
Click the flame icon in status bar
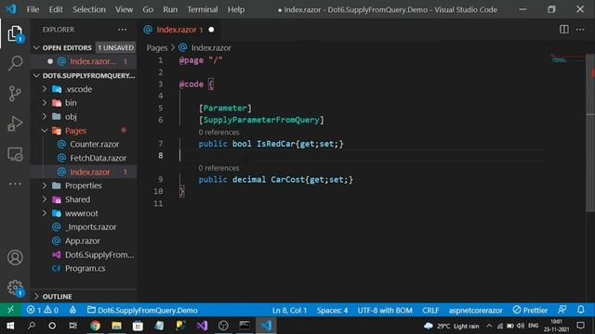pyautogui.click(x=73, y=310)
